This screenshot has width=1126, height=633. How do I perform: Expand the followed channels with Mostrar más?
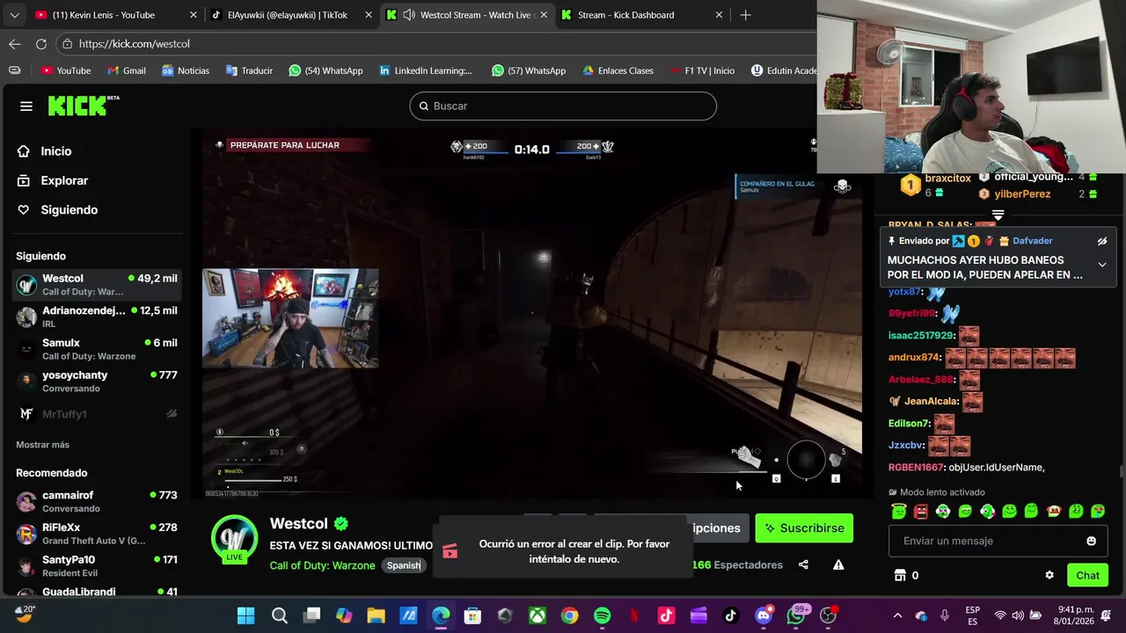click(x=42, y=445)
